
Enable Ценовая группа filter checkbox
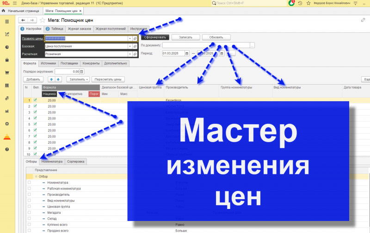click(x=29, y=206)
